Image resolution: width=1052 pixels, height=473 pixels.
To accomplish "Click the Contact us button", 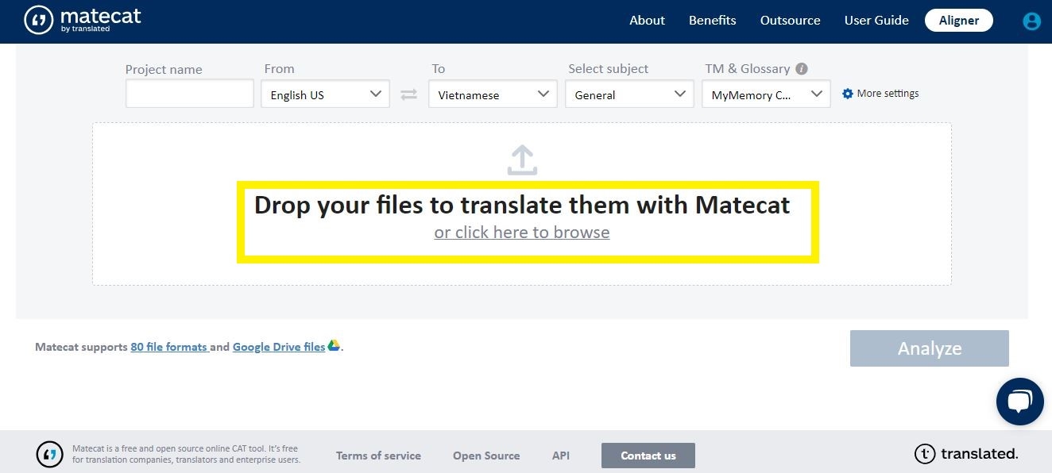I will point(648,456).
